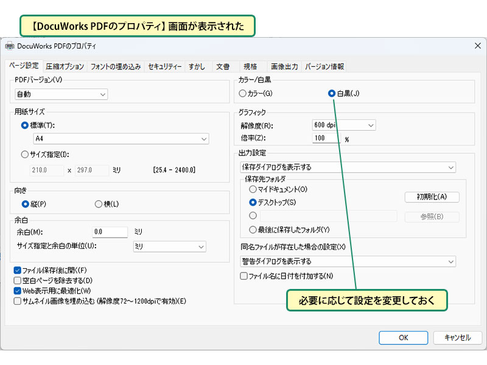
Task: Expand the PDFバージョン dropdown set to 自動
Action: [x=61, y=94]
